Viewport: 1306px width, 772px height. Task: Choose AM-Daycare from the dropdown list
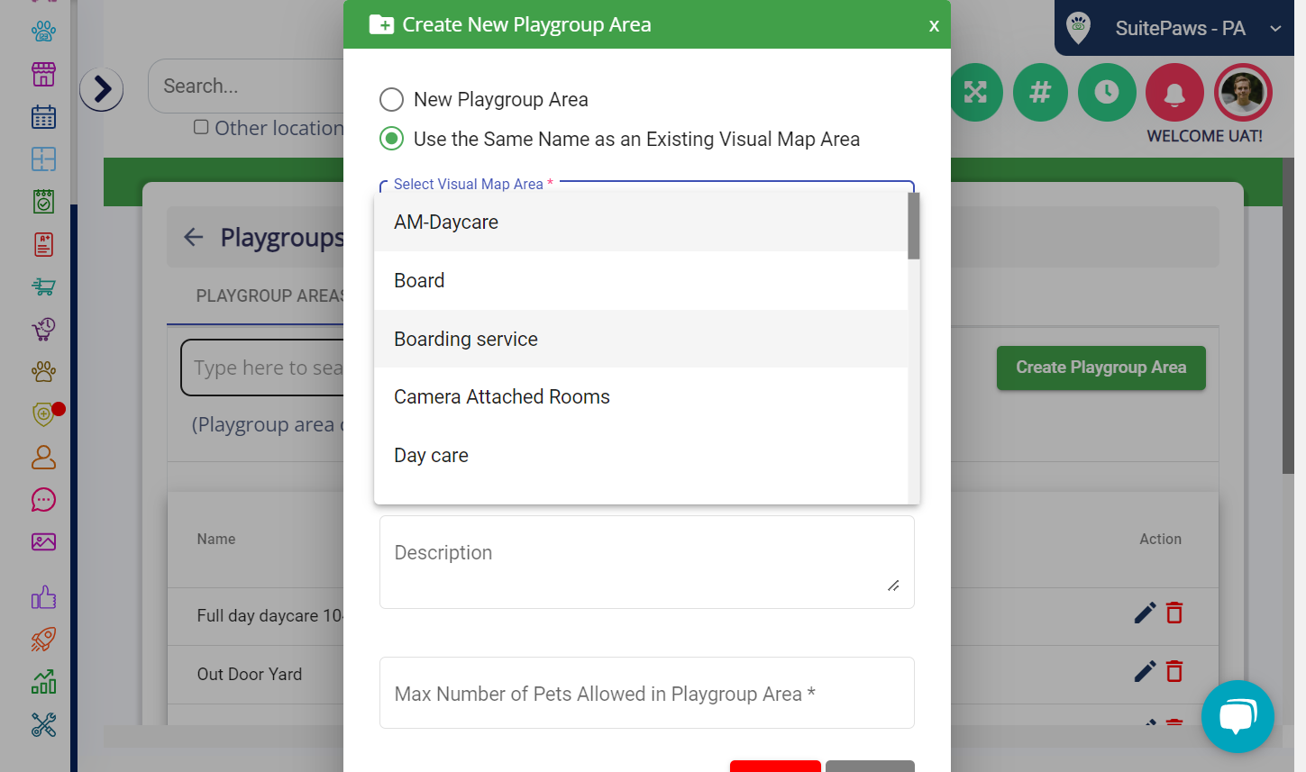coord(641,223)
